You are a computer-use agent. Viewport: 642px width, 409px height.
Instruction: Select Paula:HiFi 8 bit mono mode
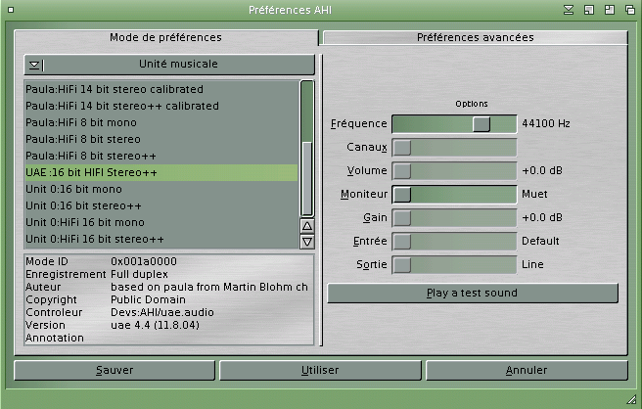coord(81,122)
